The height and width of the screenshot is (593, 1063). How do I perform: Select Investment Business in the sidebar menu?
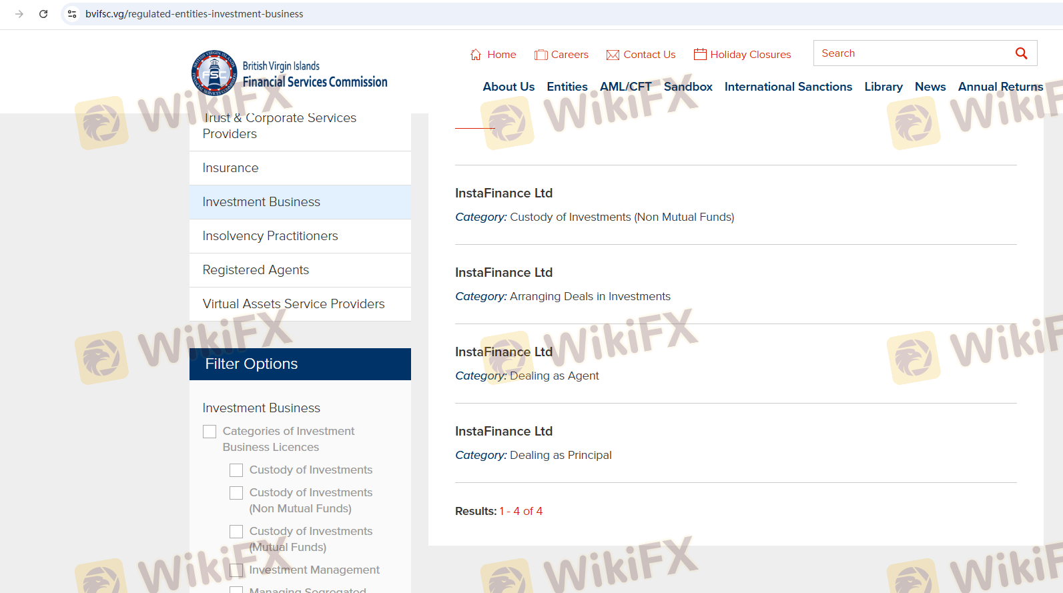(300, 202)
